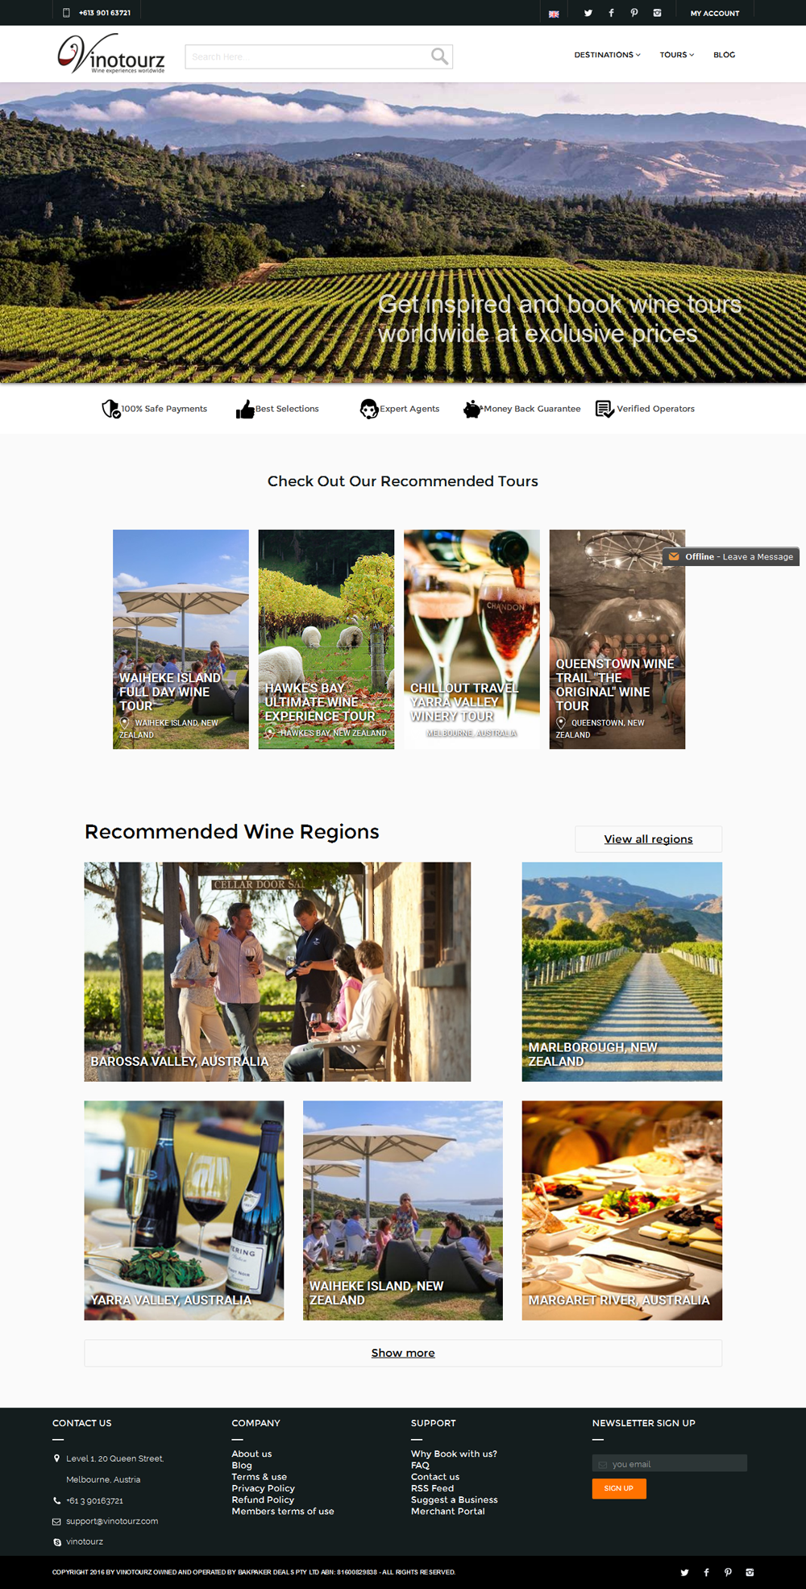Screen dimensions: 806x1589
Task: Focus the newsletter email input field
Action: [670, 1463]
